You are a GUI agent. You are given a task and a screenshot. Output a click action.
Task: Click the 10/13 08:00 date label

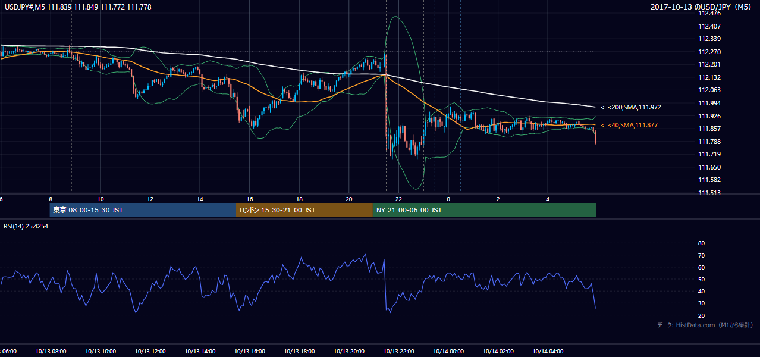51,352
